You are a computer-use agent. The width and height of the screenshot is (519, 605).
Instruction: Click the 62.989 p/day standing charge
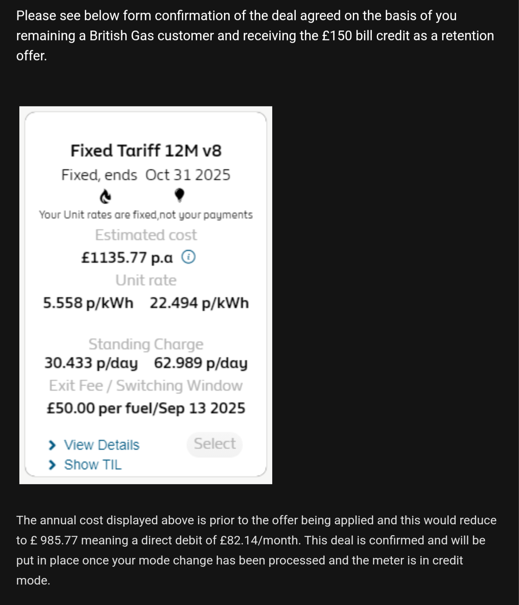[201, 363]
